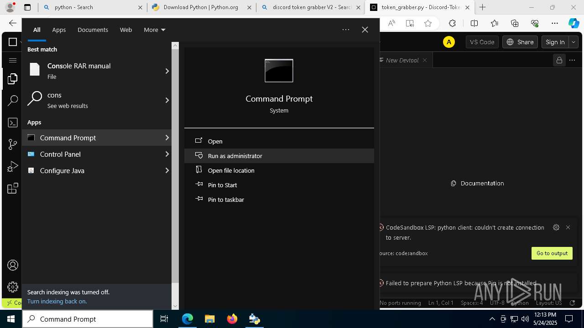Click the VS Code button

(x=482, y=42)
